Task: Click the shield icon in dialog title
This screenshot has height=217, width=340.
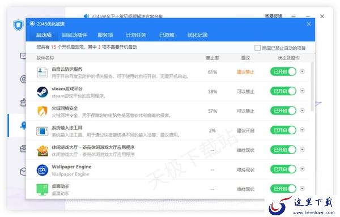Action: click(32, 24)
